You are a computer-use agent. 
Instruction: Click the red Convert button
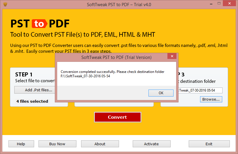118,117
